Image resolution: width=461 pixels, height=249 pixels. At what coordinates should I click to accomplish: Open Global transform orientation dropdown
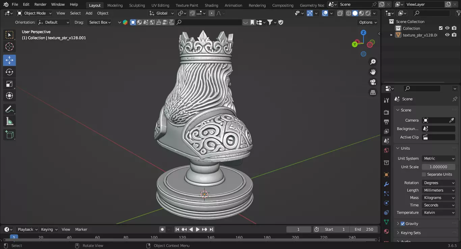click(x=162, y=13)
